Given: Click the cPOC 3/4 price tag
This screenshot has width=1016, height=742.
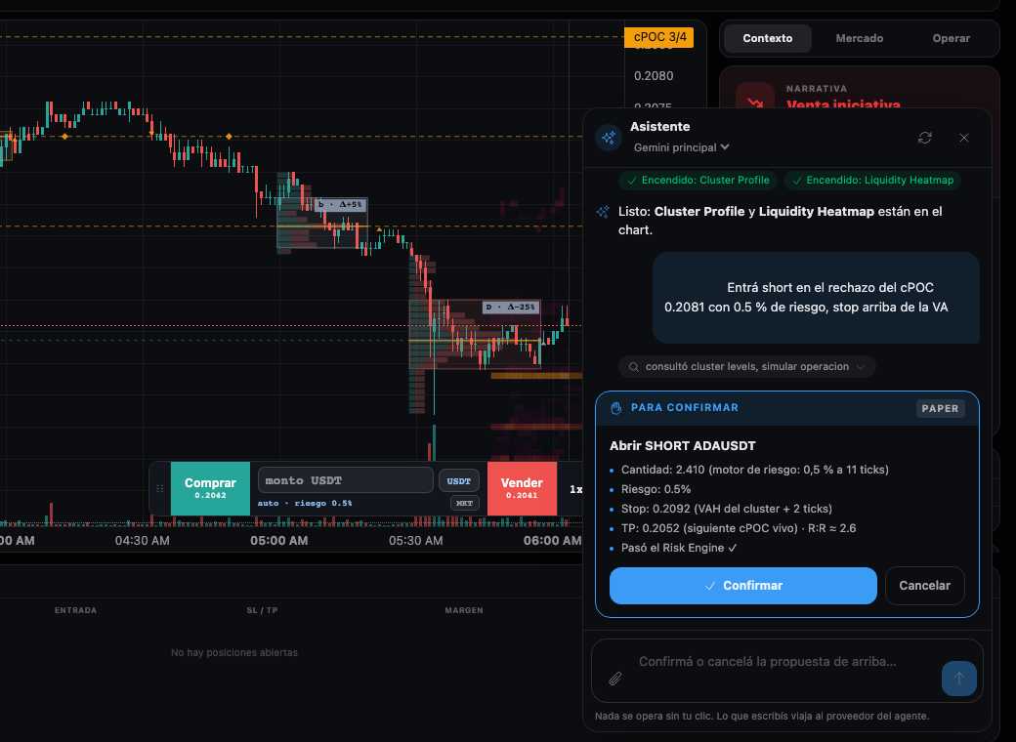Looking at the screenshot, I should pos(659,37).
